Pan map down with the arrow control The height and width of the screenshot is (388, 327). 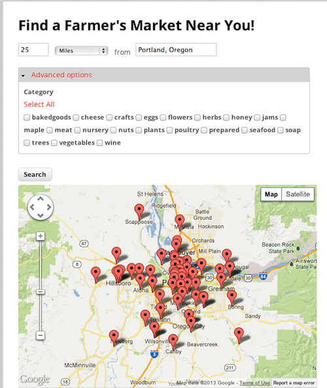(x=41, y=215)
